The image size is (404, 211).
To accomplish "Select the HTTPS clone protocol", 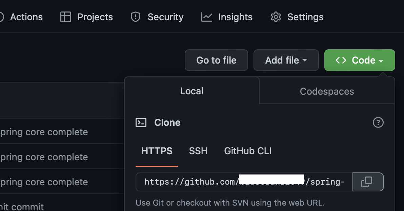I will tap(157, 151).
